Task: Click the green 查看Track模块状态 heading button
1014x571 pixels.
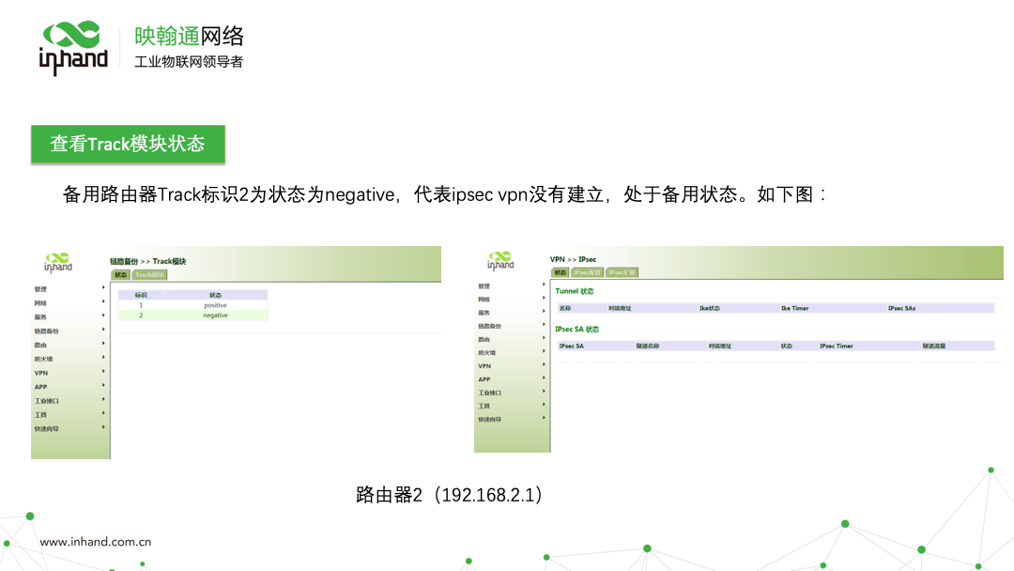Action: pos(128,145)
